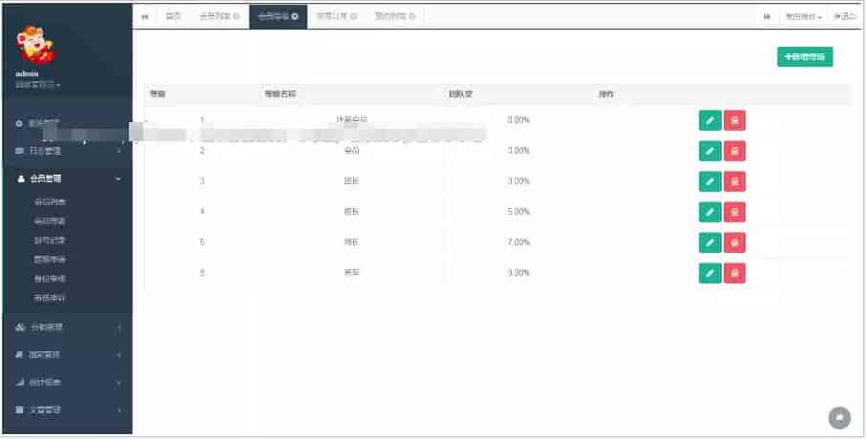
Task: Open the 日志管理 sidebar menu
Action: click(68, 151)
